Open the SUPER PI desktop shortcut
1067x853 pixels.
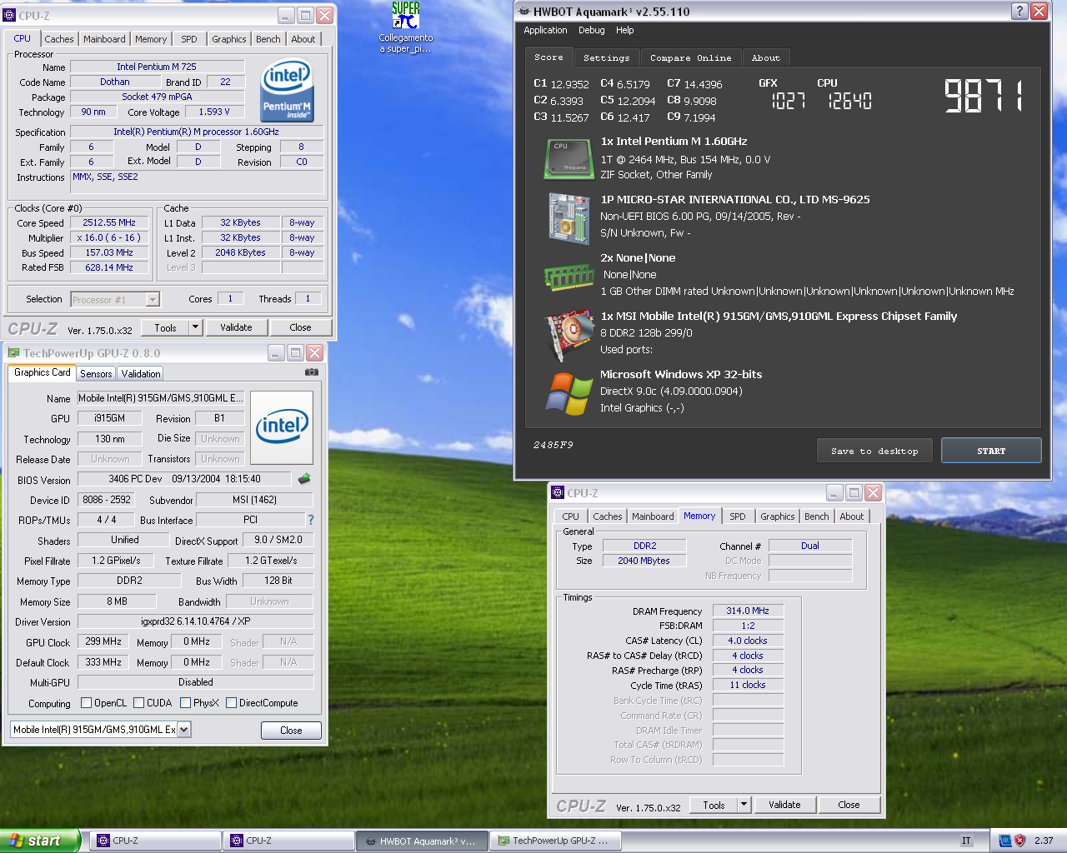(x=406, y=27)
